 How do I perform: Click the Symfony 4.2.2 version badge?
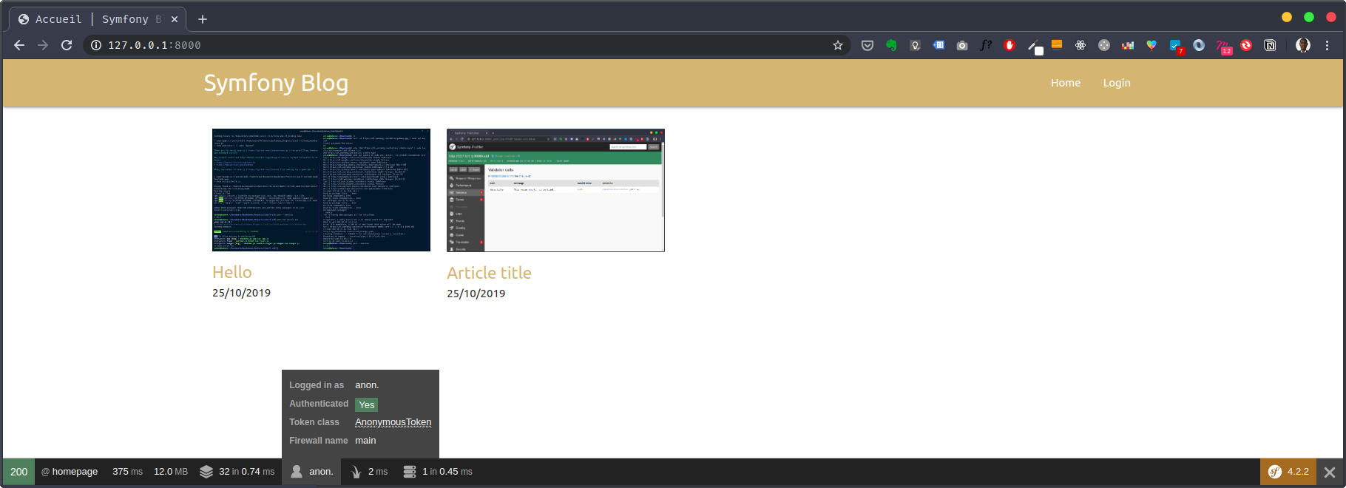[1288, 472]
